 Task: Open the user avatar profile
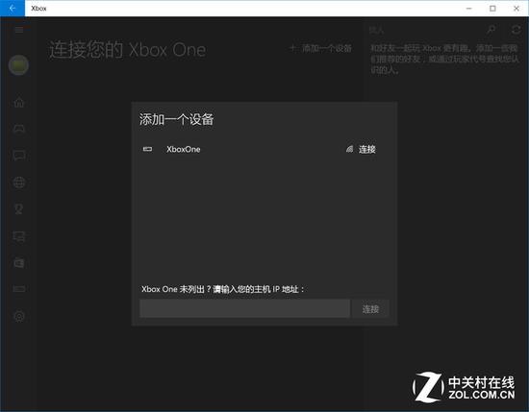[18, 64]
